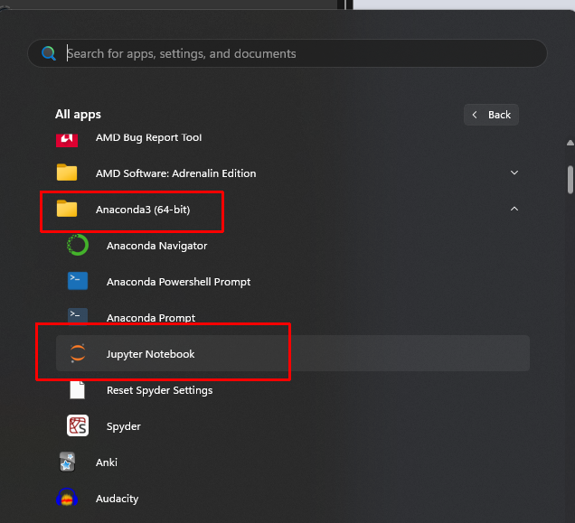Open Spyder using its spider-web icon
Screen dimensions: 575x523
[78, 425]
